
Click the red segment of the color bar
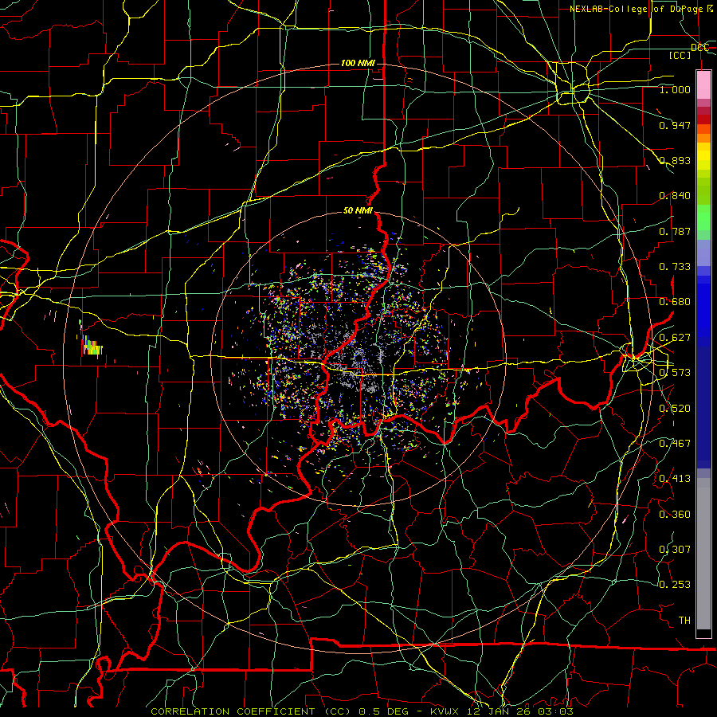coord(703,119)
